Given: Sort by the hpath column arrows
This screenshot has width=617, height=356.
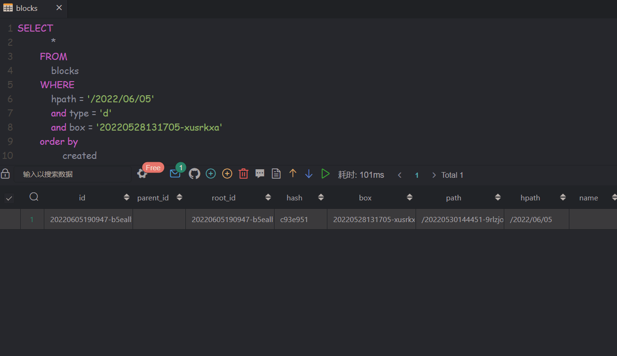Looking at the screenshot, I should (x=563, y=198).
